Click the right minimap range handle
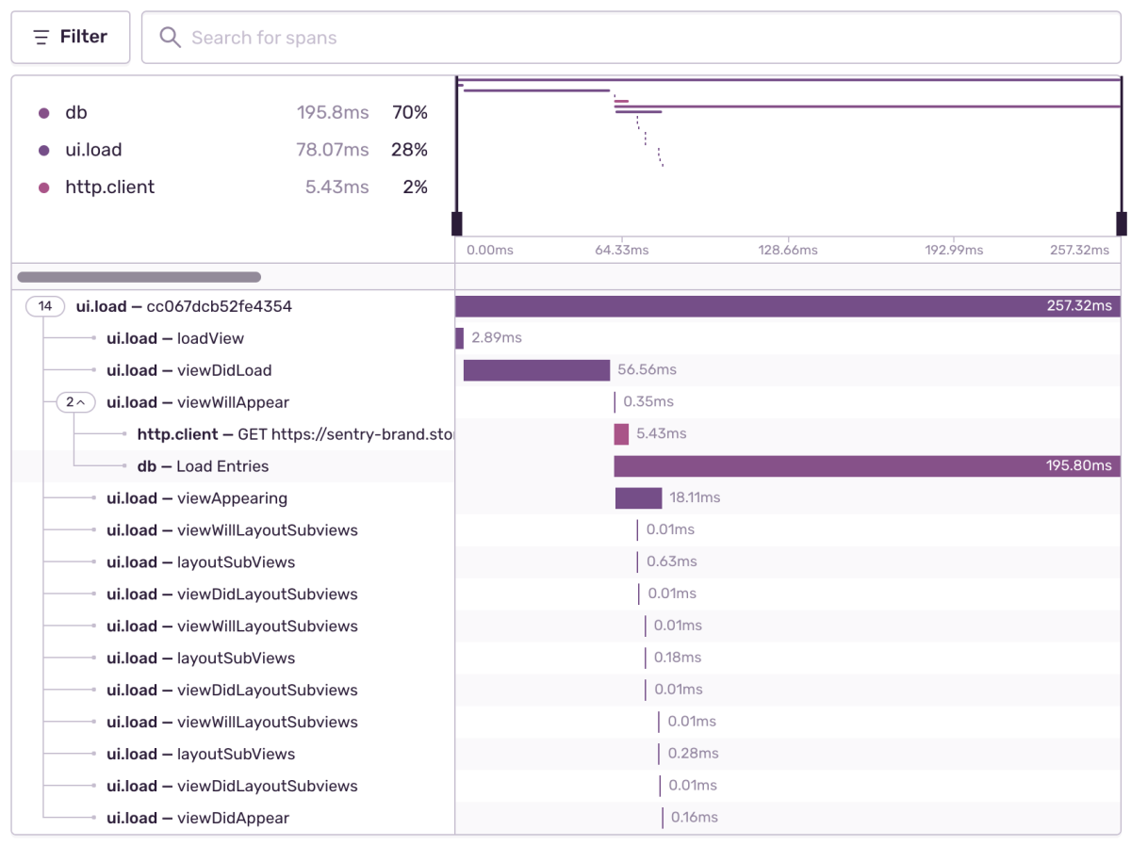The height and width of the screenshot is (846, 1131). 1122,223
